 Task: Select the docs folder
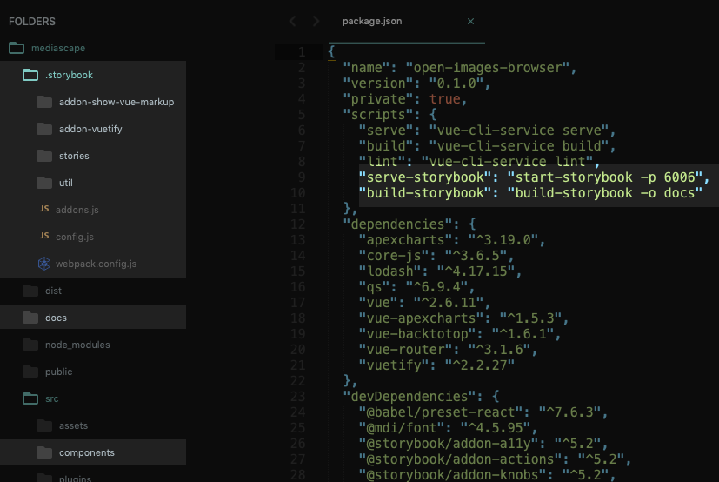click(56, 318)
